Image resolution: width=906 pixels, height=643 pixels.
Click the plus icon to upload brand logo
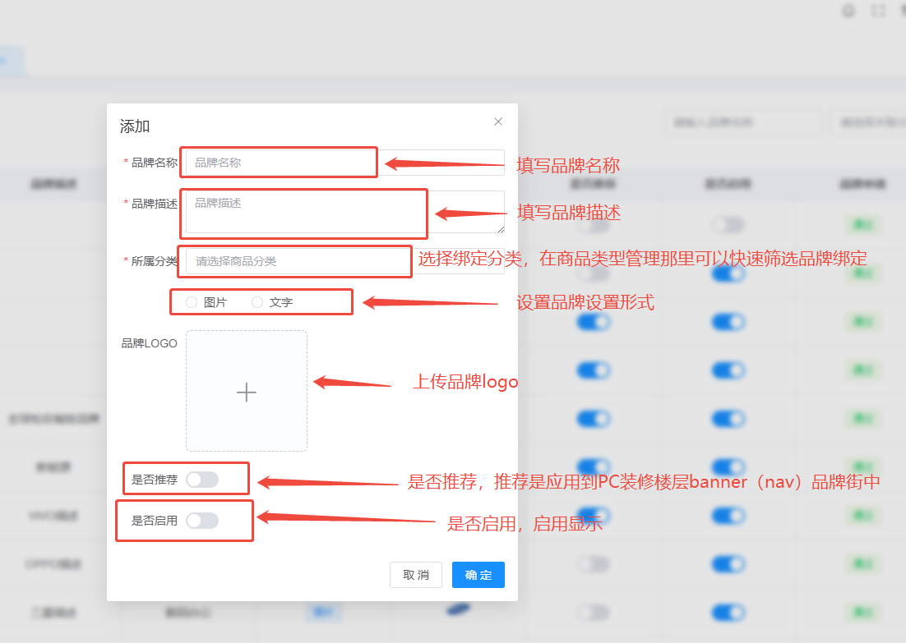click(x=247, y=392)
